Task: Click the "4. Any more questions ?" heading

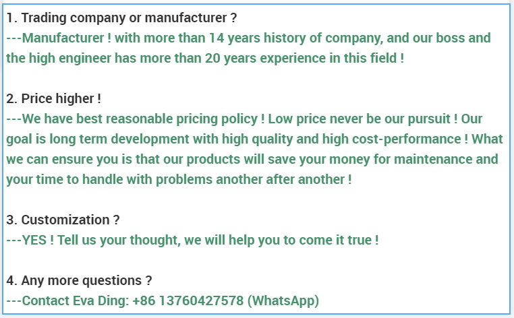Action: [x=79, y=280]
